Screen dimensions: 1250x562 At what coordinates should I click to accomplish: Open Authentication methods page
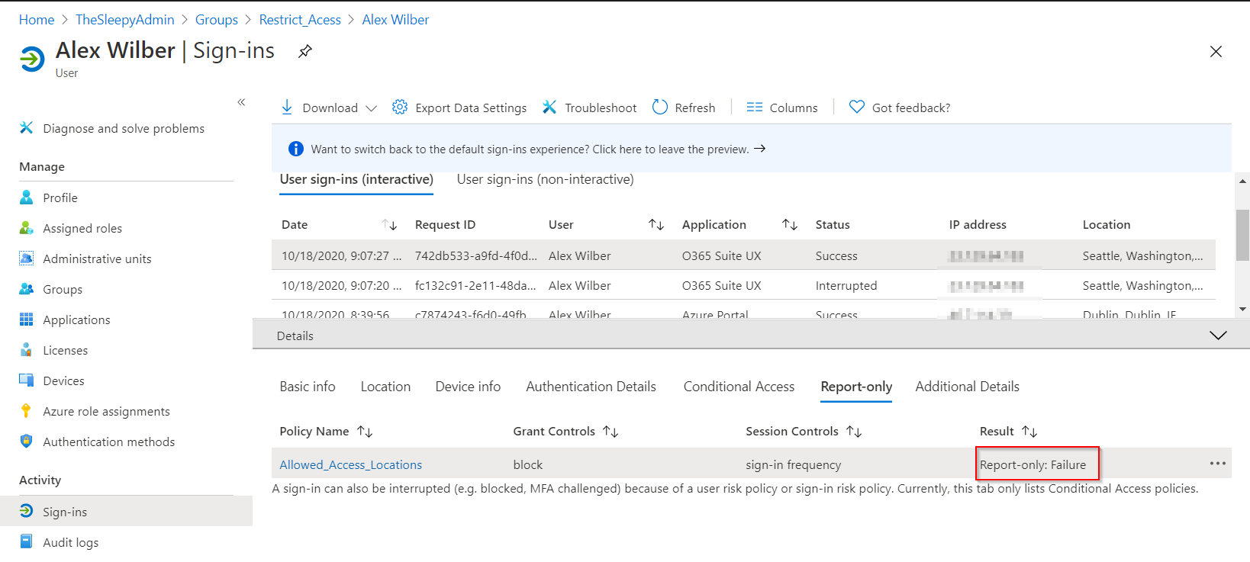[x=108, y=442]
